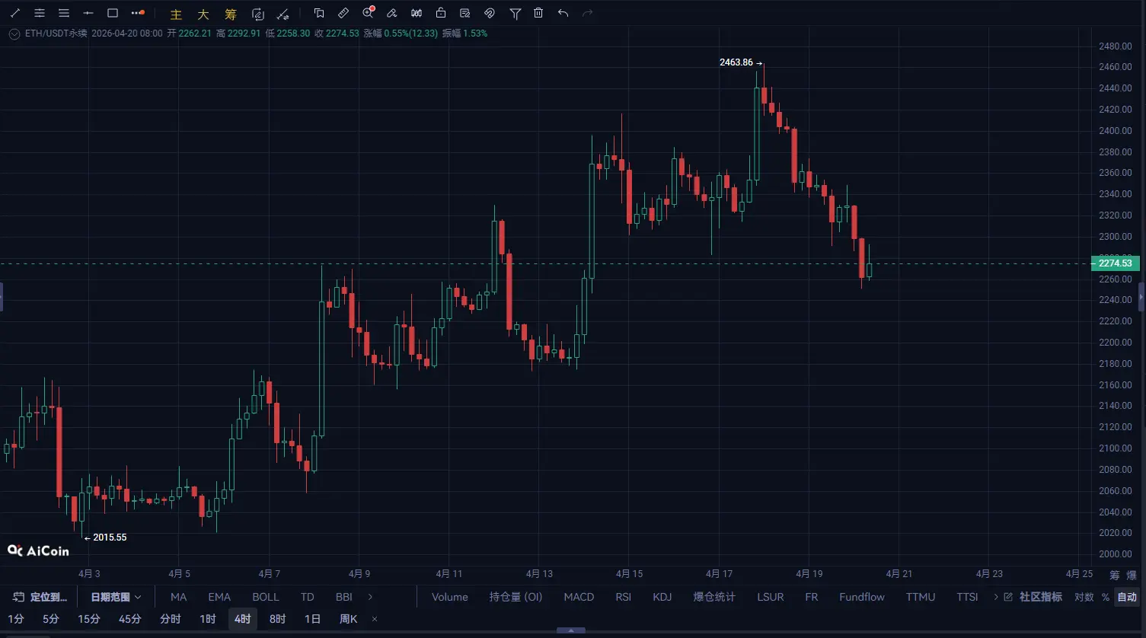Click the 定位到 locate button
Screen dimensions: 1146x638
40,597
